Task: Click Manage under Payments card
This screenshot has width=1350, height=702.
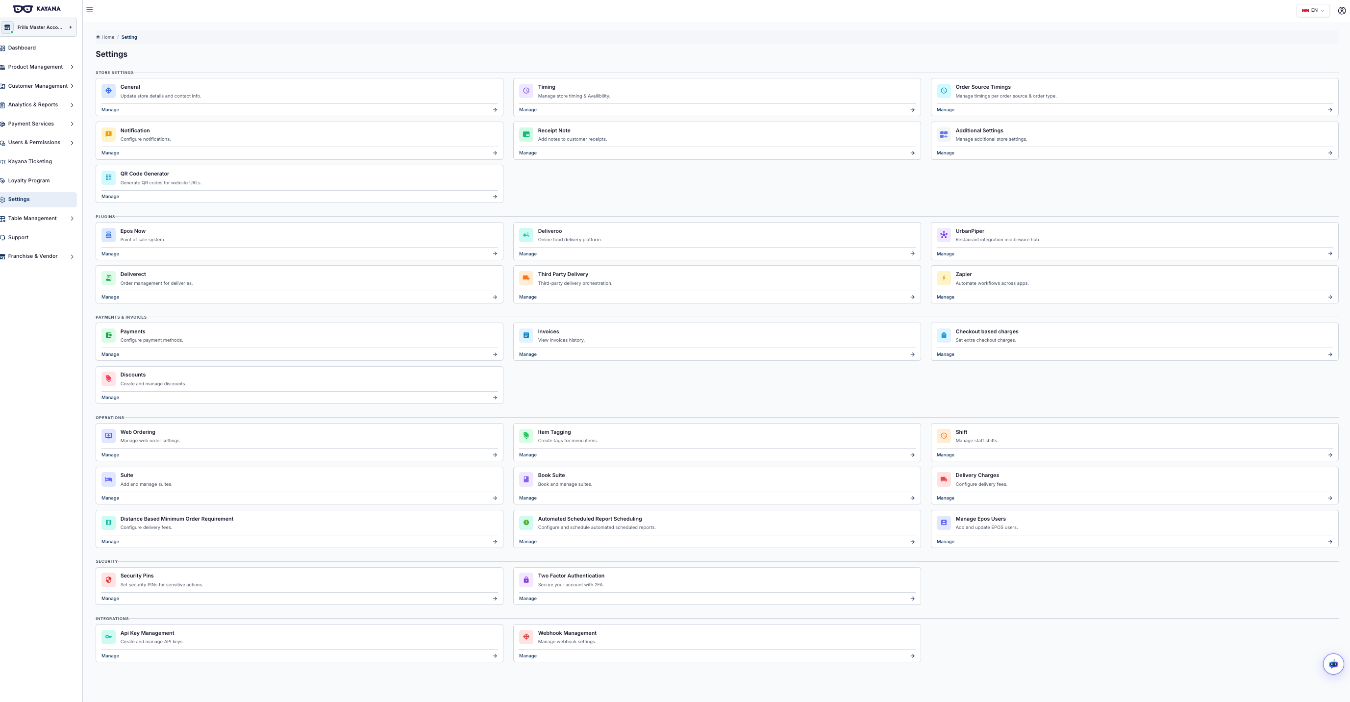Action: tap(110, 354)
